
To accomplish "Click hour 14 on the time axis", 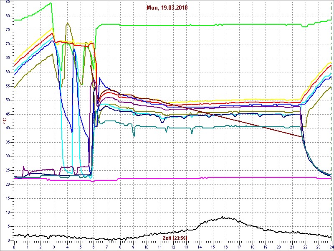I will click(200, 247).
